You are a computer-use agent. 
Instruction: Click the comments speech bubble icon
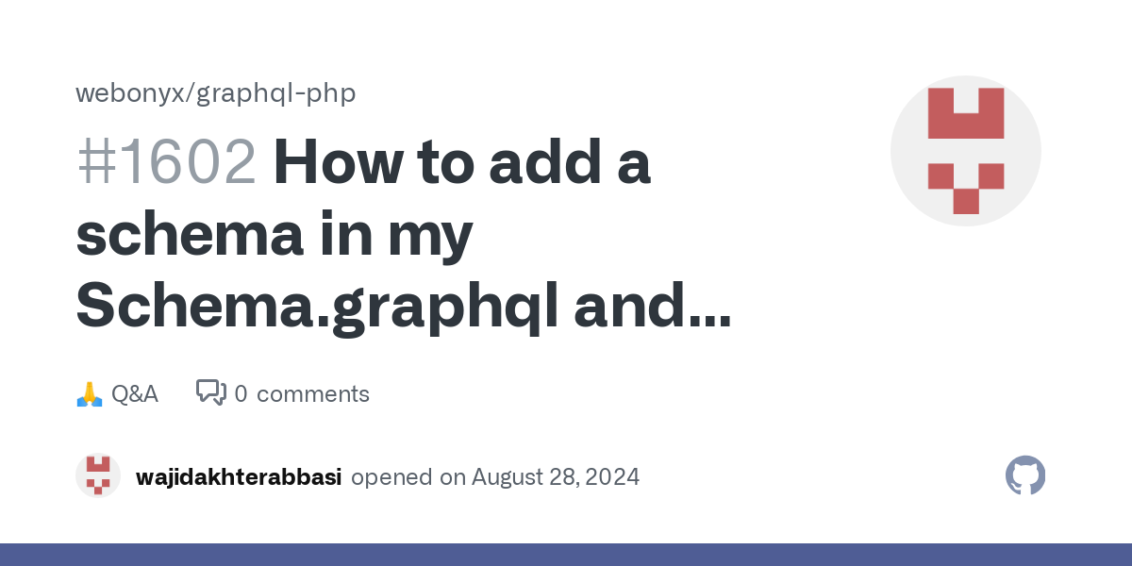(x=210, y=392)
